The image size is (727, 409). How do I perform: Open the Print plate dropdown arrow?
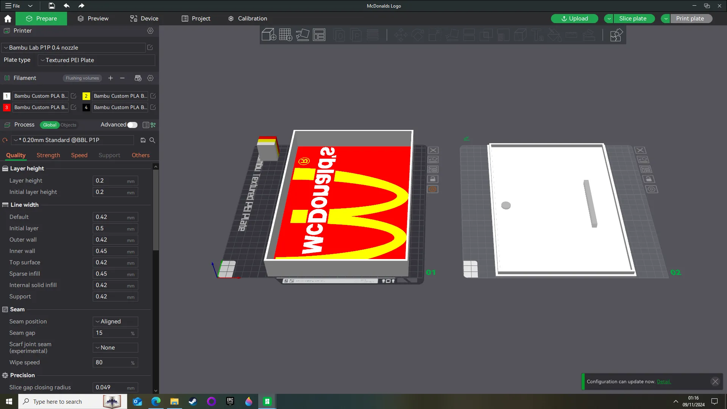point(666,19)
